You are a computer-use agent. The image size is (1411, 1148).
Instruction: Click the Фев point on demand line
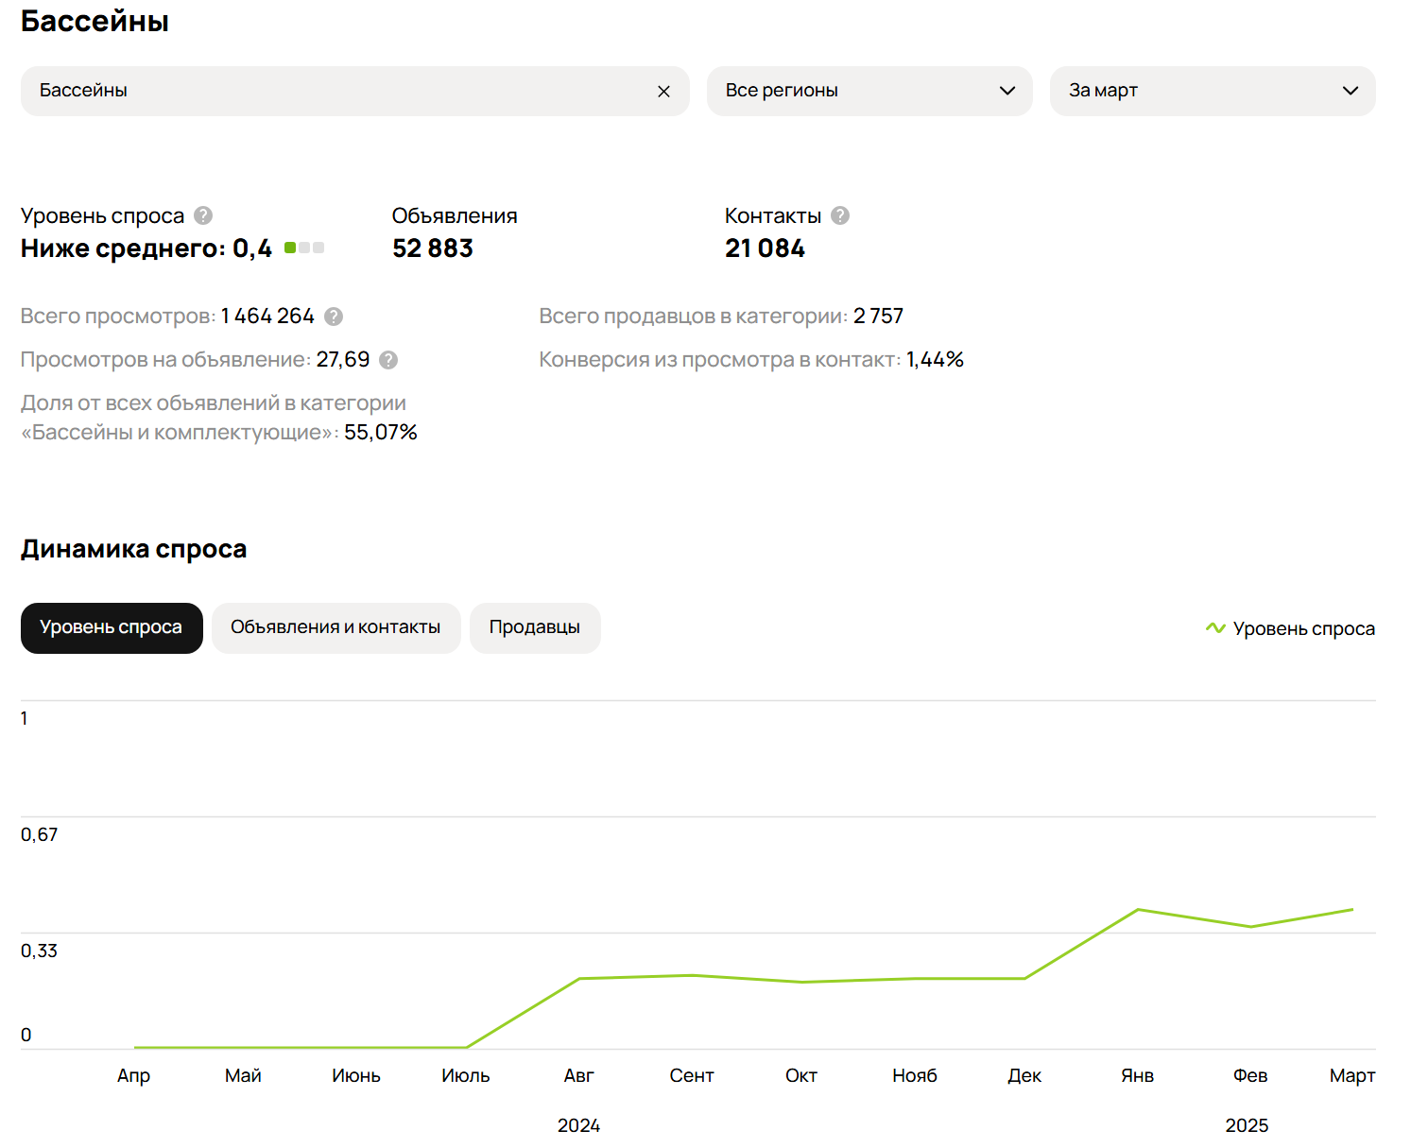1250,927
